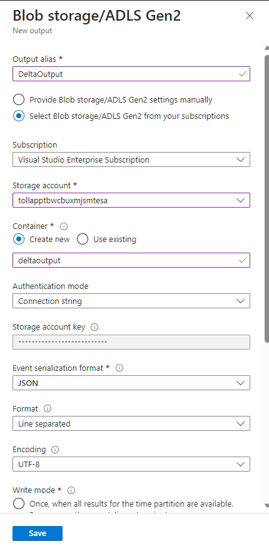
Task: Open the Subscription dropdown
Action: click(x=131, y=159)
